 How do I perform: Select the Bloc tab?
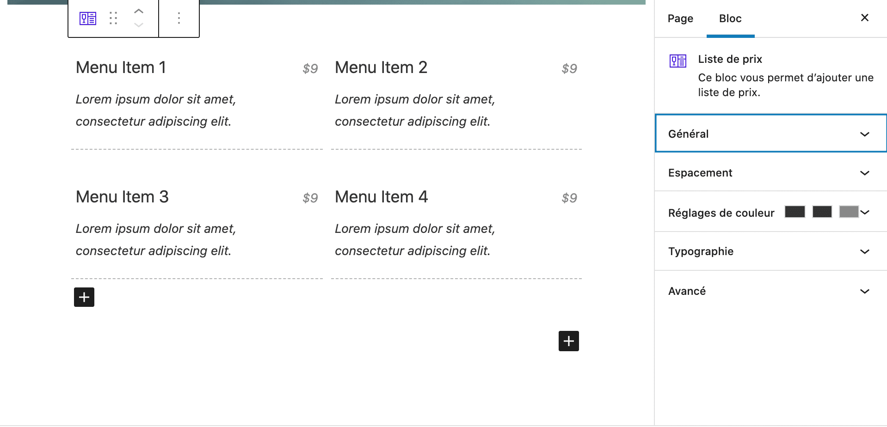pos(730,18)
